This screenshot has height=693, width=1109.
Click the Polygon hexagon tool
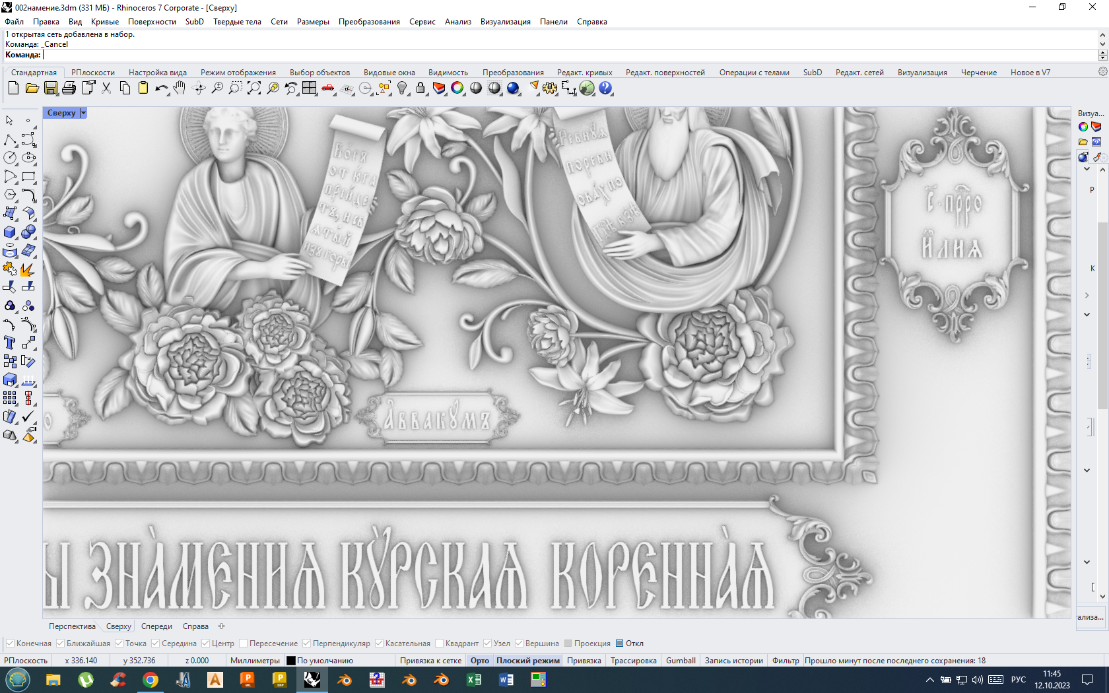[x=10, y=195]
